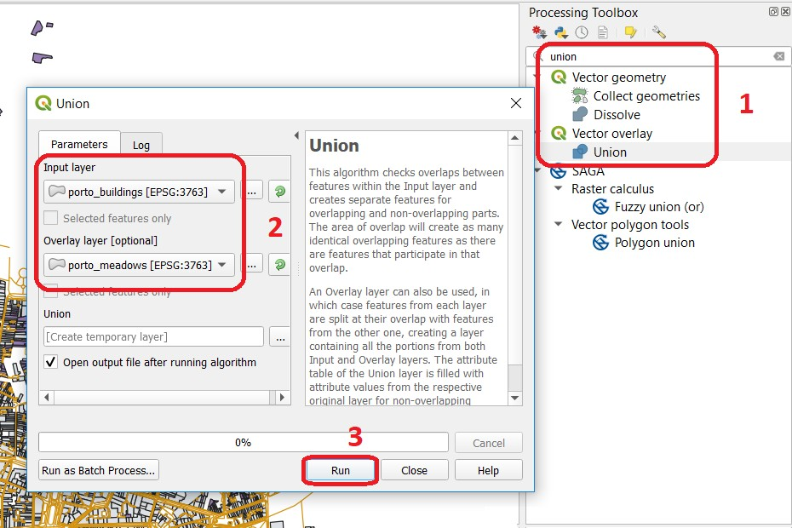Click Run as Batch Process button

(x=99, y=470)
